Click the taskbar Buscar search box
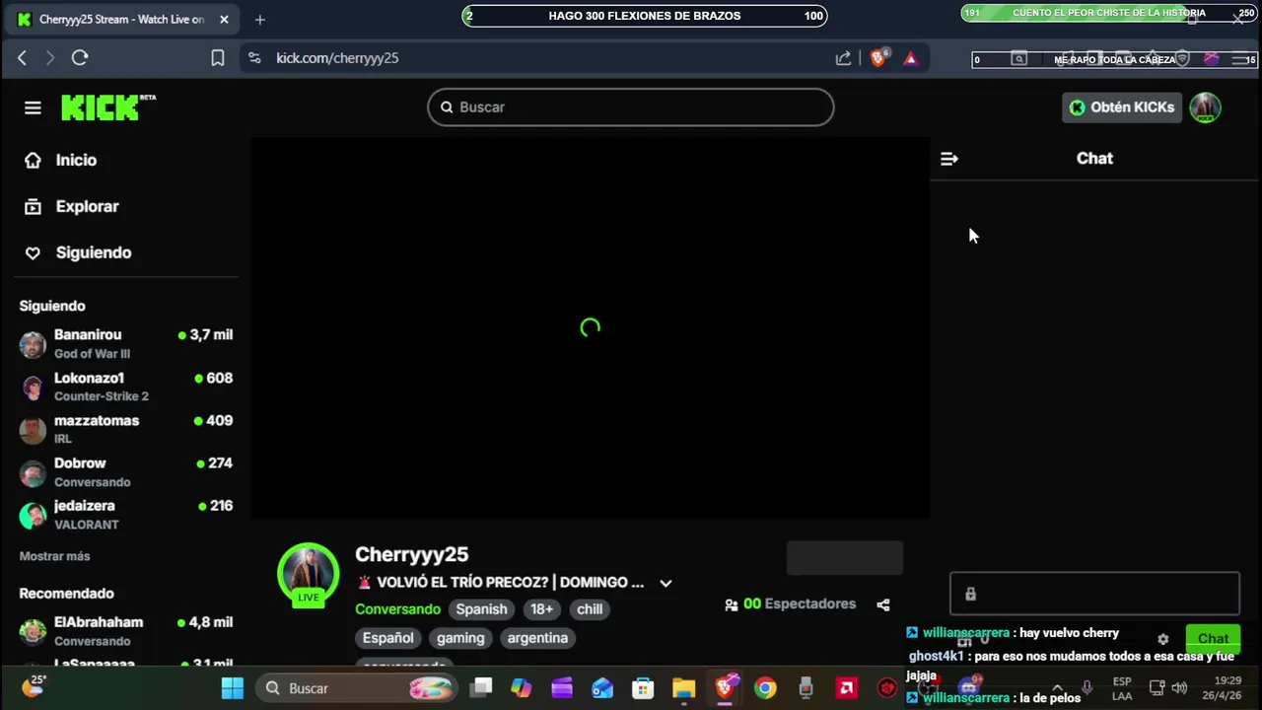1262x710 pixels. tap(357, 688)
